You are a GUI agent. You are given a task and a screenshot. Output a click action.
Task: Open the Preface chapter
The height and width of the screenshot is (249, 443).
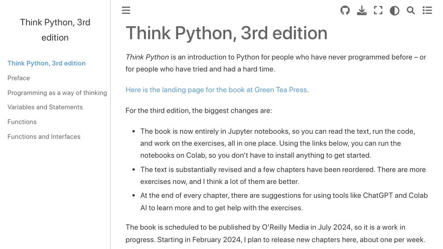18,78
